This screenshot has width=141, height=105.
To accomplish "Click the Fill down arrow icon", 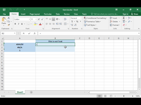I will click(124, 21).
